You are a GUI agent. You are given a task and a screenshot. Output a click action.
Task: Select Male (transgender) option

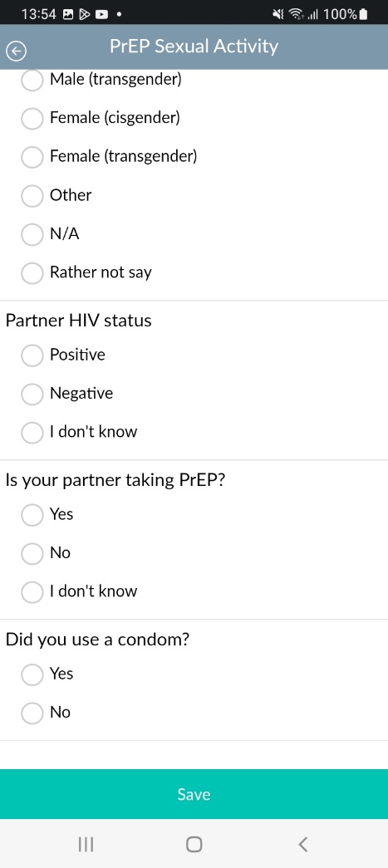click(x=32, y=80)
